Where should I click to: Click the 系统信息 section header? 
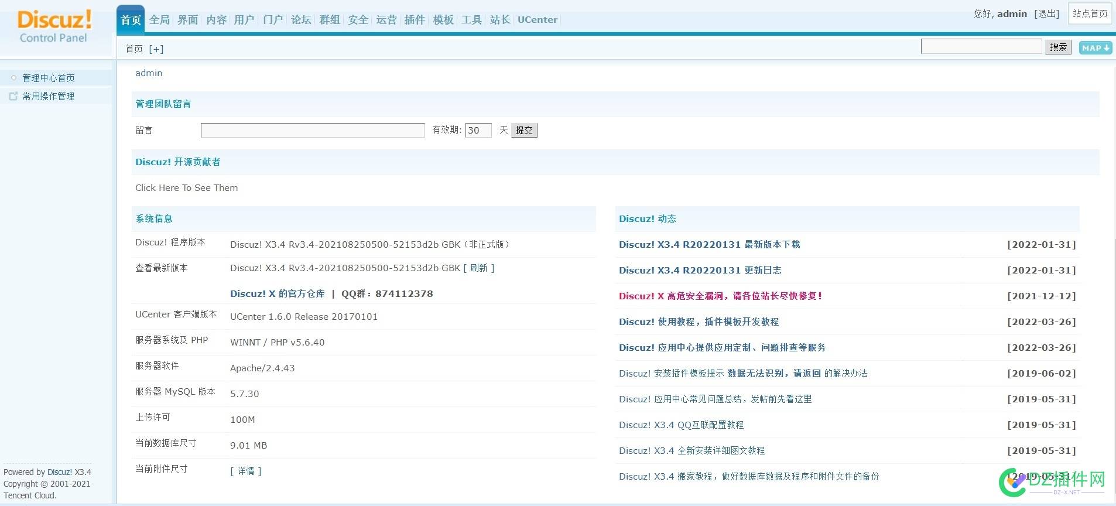point(154,219)
